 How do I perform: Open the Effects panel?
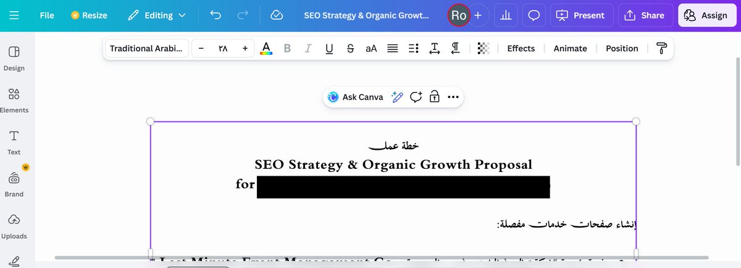pyautogui.click(x=521, y=48)
